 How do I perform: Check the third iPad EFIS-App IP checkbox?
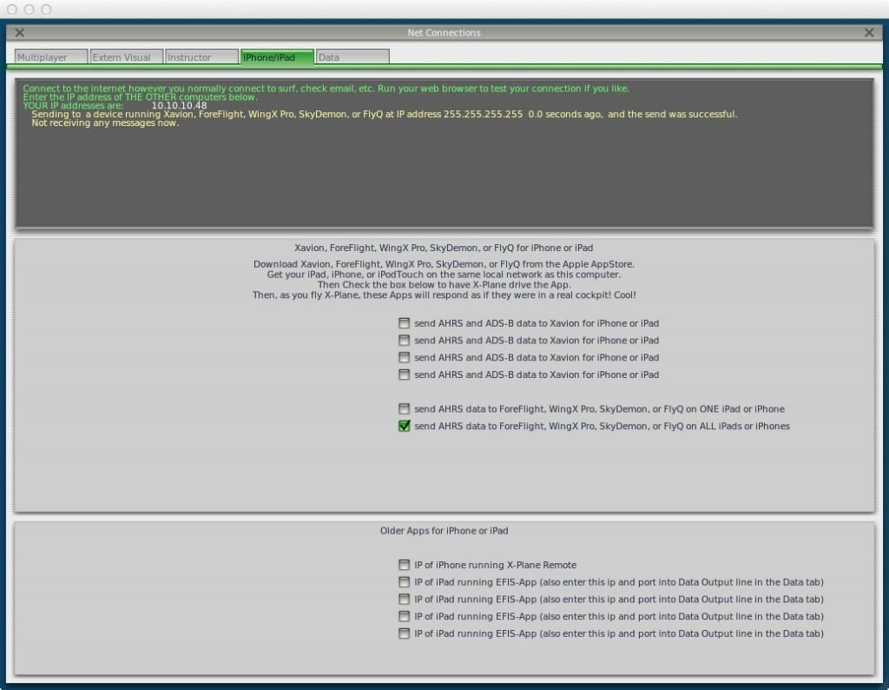(404, 616)
